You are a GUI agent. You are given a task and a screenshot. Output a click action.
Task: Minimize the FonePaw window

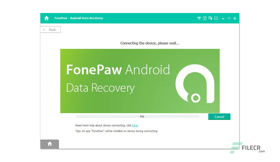[223, 18]
